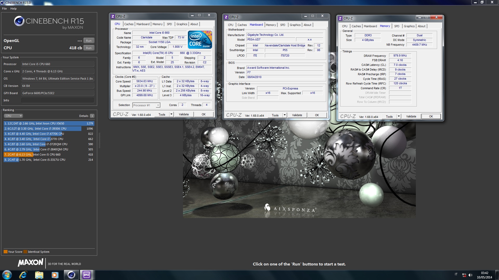Click the network status tray icon
499x280 pixels.
click(x=464, y=275)
